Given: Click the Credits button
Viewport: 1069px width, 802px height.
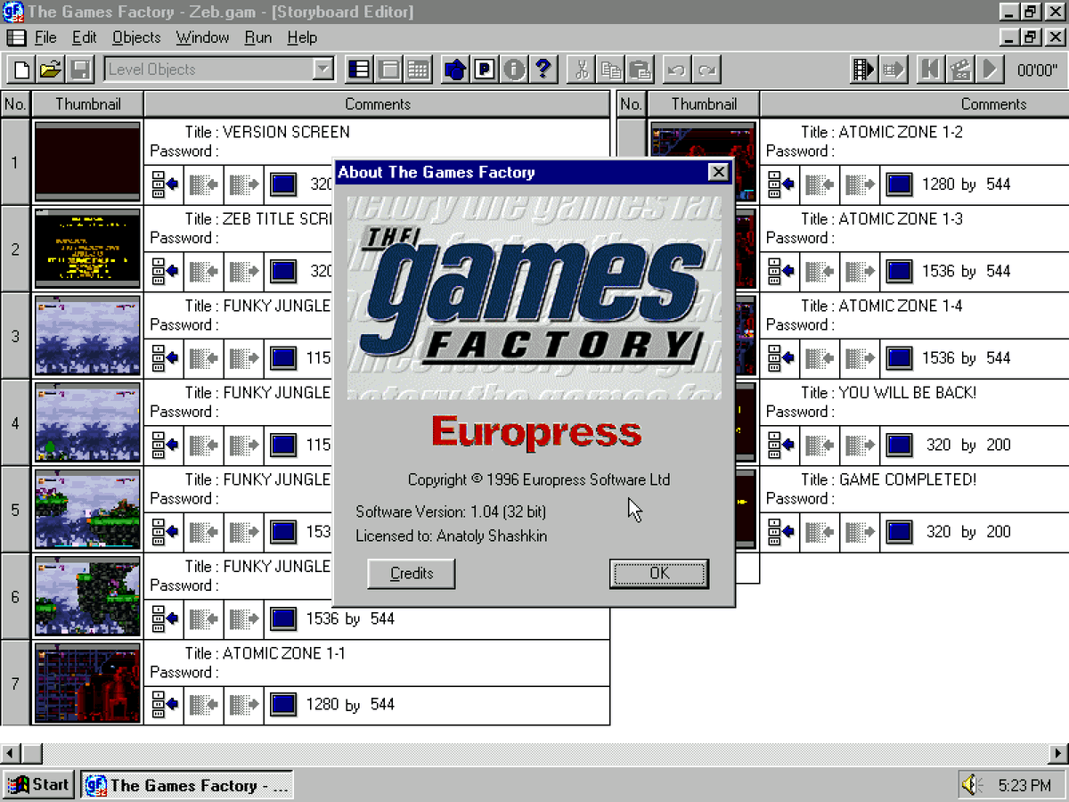Looking at the screenshot, I should pyautogui.click(x=412, y=574).
